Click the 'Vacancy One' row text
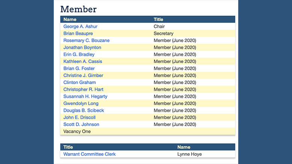 77,131
